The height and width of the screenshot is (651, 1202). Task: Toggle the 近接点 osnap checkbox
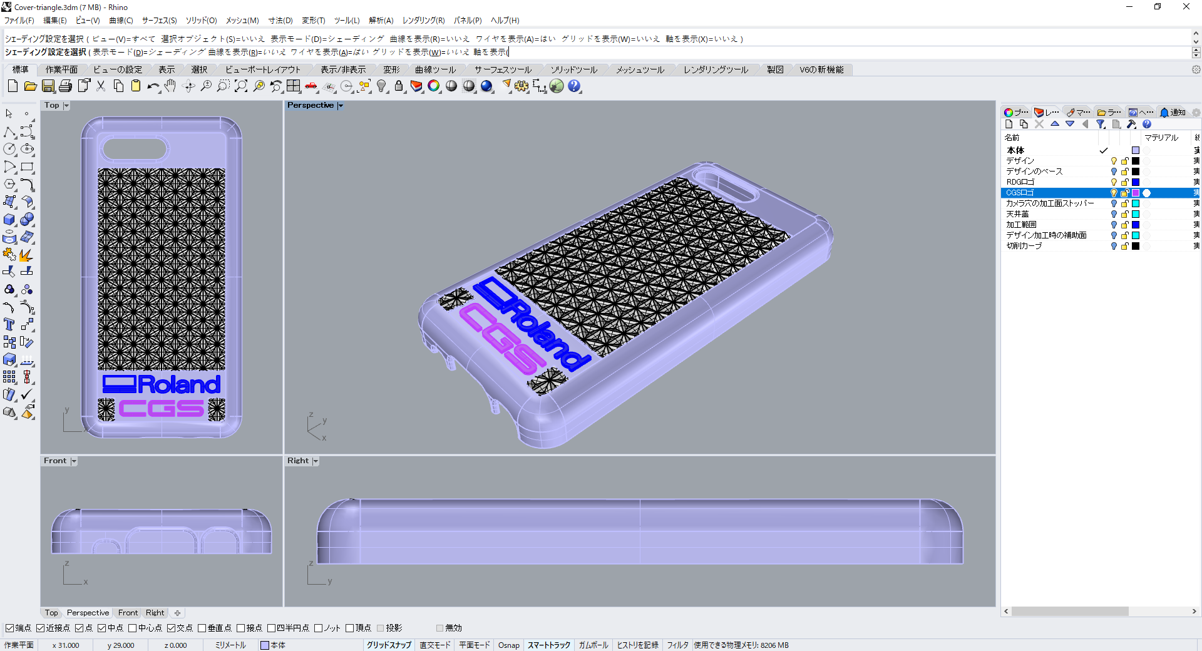(41, 628)
